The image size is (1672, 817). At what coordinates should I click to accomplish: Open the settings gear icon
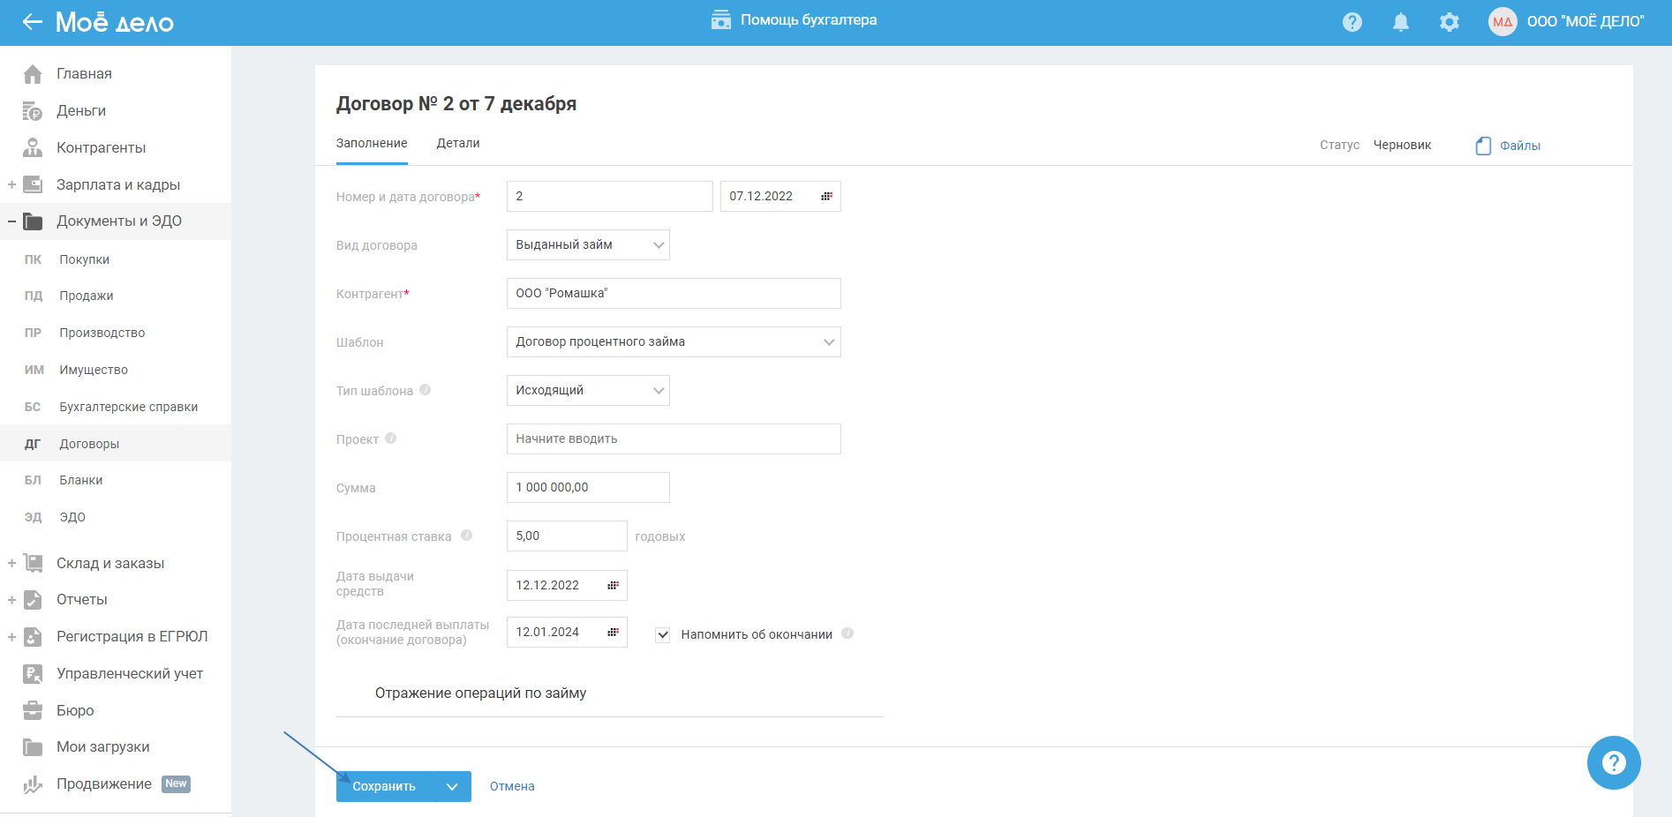pos(1450,22)
